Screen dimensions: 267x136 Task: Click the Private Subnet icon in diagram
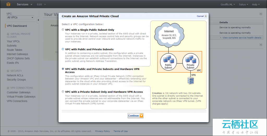click(x=190, y=62)
